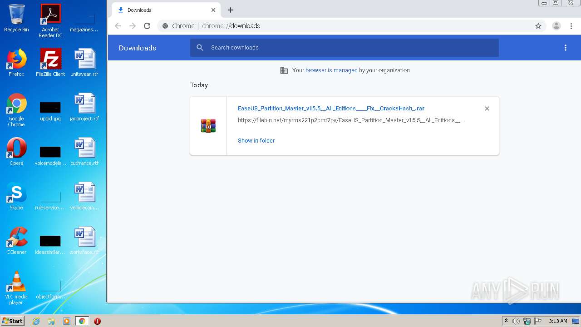Click the filebin.net source URL
This screenshot has width=581, height=327.
pos(351,120)
